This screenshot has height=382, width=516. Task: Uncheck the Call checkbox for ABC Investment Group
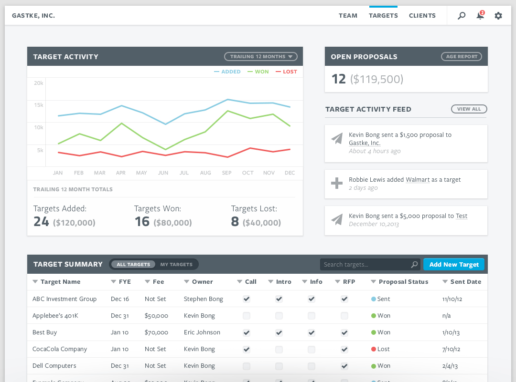coord(246,299)
